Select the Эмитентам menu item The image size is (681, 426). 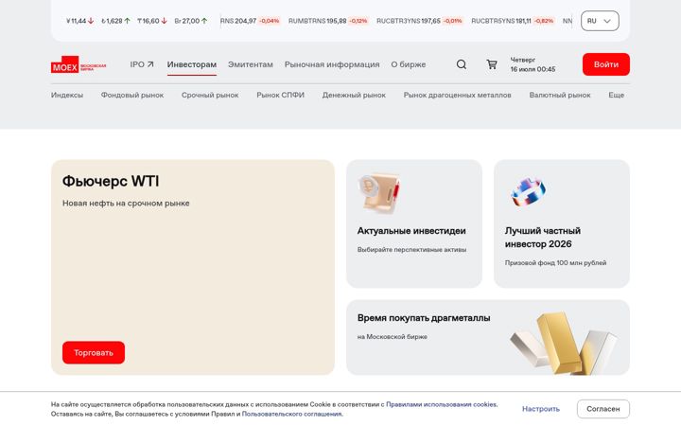[x=250, y=64]
